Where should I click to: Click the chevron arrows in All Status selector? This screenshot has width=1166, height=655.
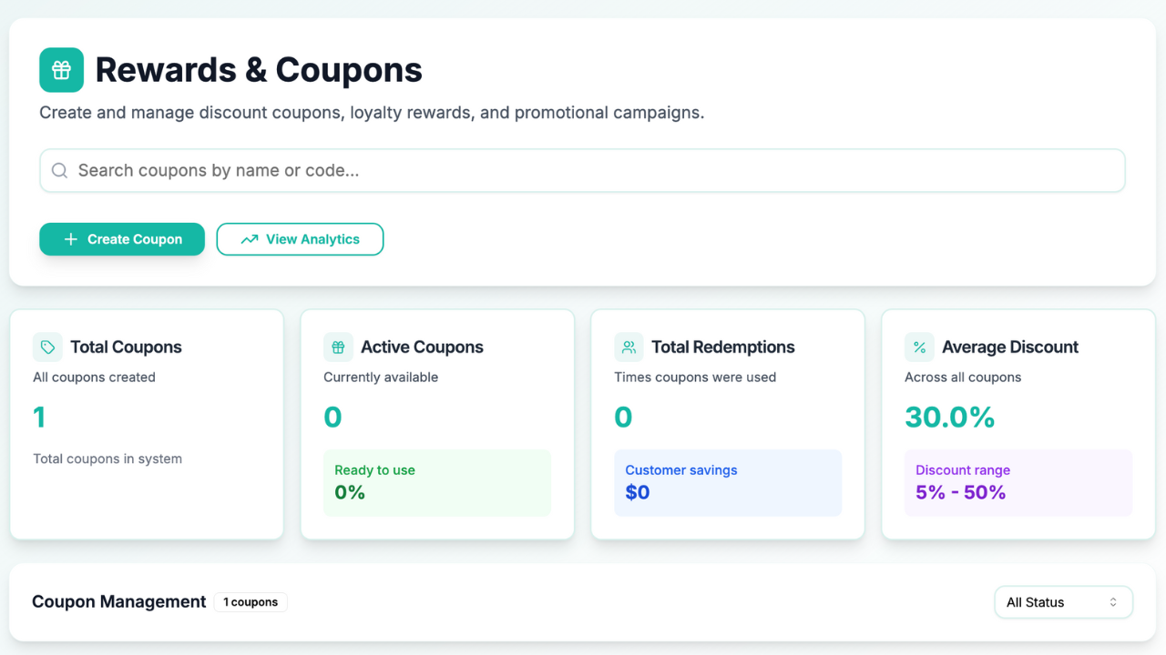click(x=1113, y=601)
